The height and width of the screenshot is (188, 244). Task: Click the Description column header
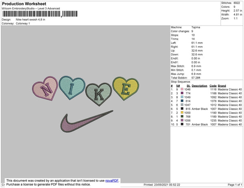pos(200,85)
